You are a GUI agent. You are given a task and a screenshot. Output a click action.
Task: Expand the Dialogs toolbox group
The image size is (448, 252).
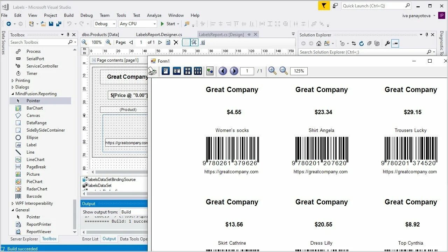(13, 87)
